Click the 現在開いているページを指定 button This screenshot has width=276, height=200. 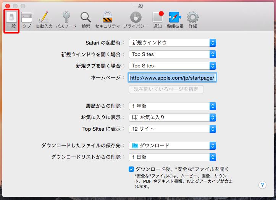166,89
